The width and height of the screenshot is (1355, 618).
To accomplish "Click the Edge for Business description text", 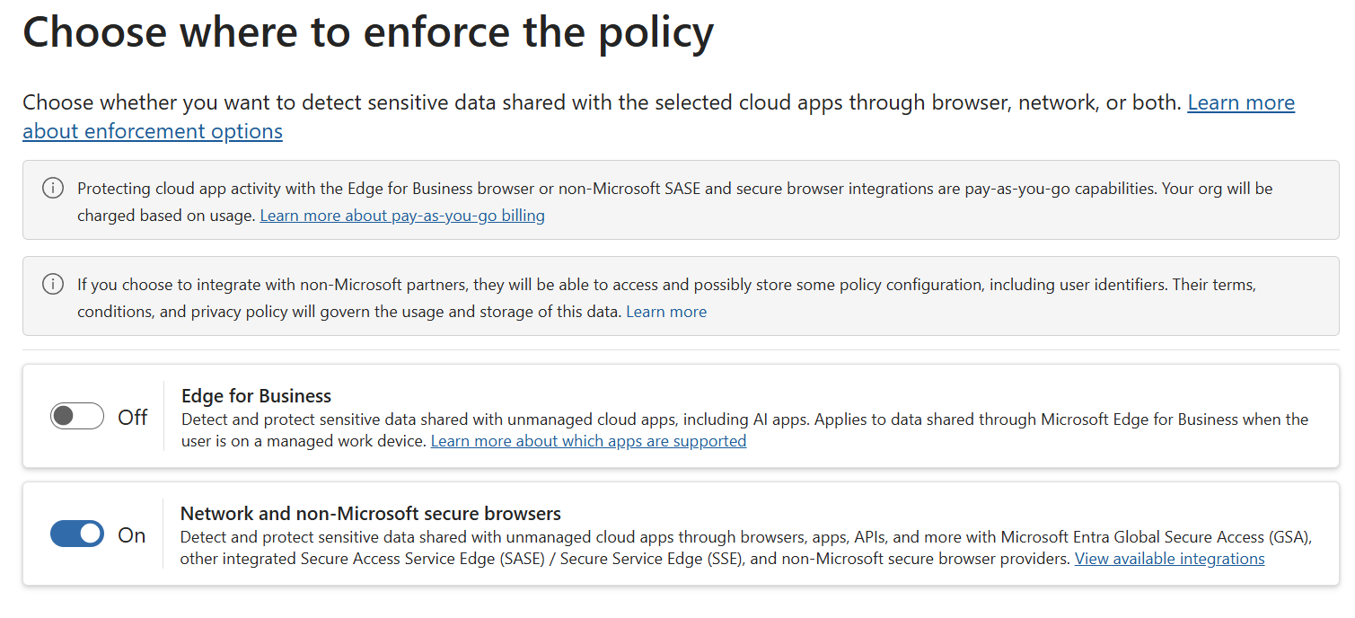I will [745, 430].
